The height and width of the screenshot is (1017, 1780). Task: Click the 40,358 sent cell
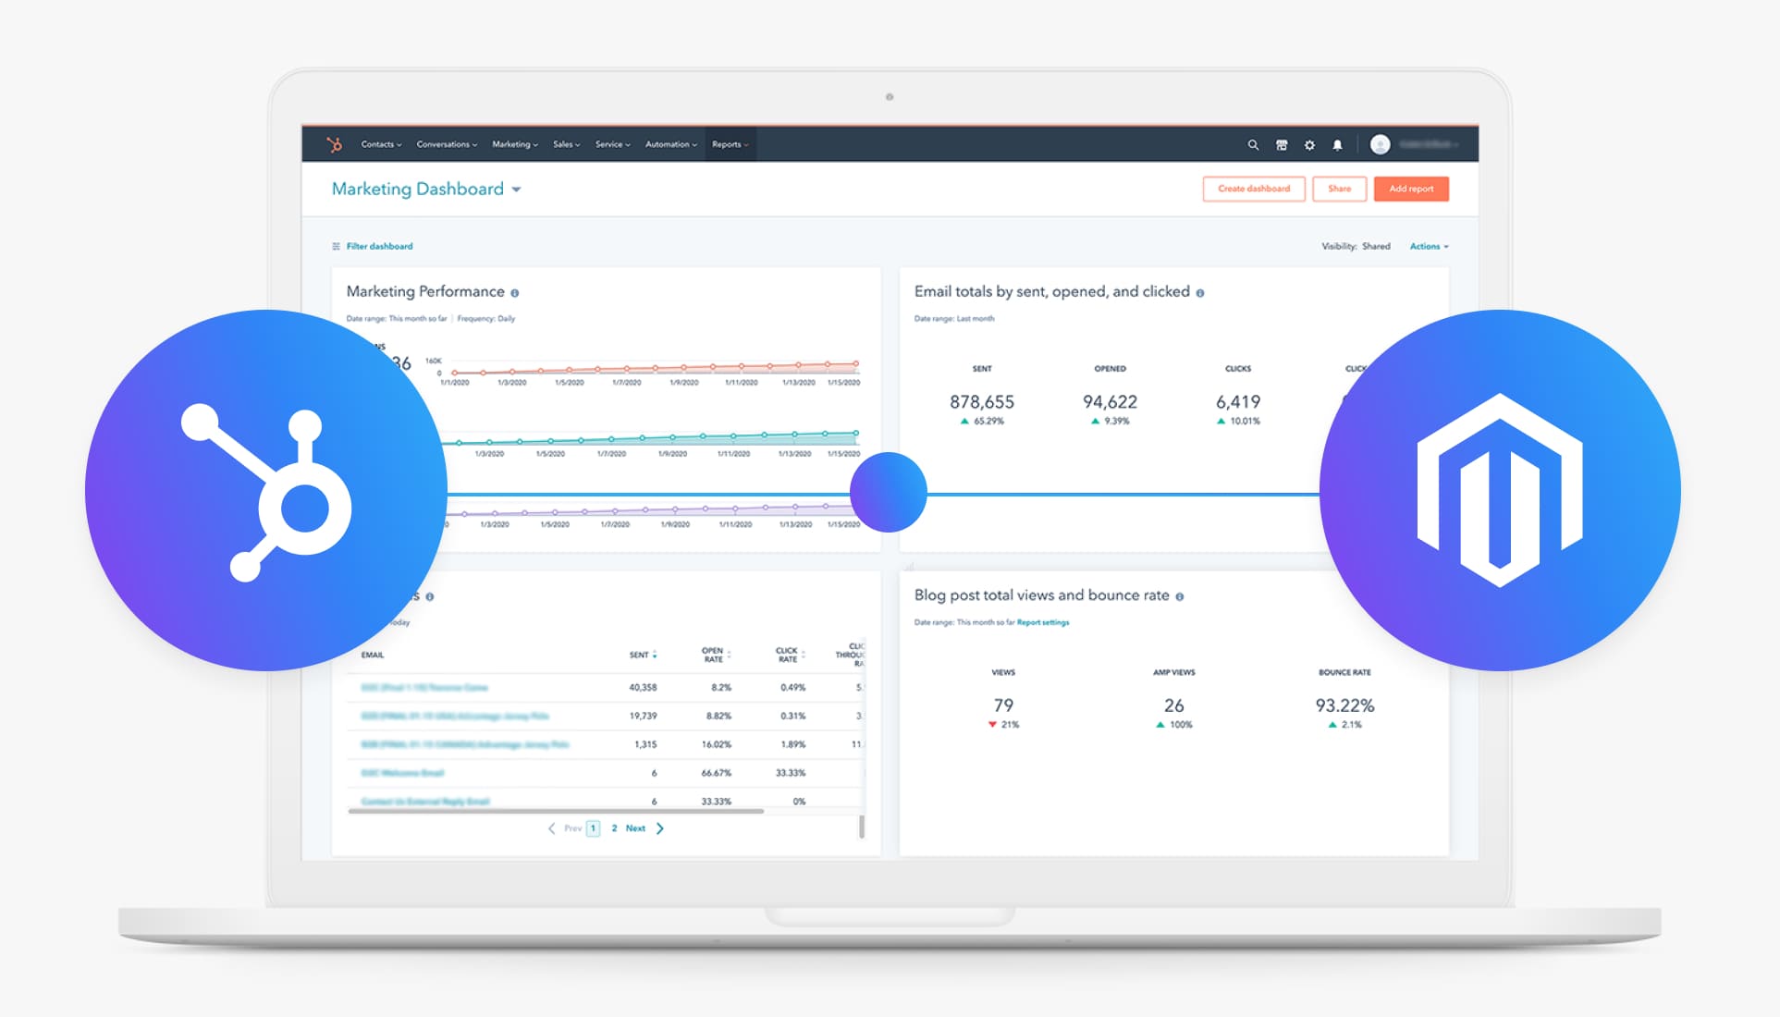(643, 688)
